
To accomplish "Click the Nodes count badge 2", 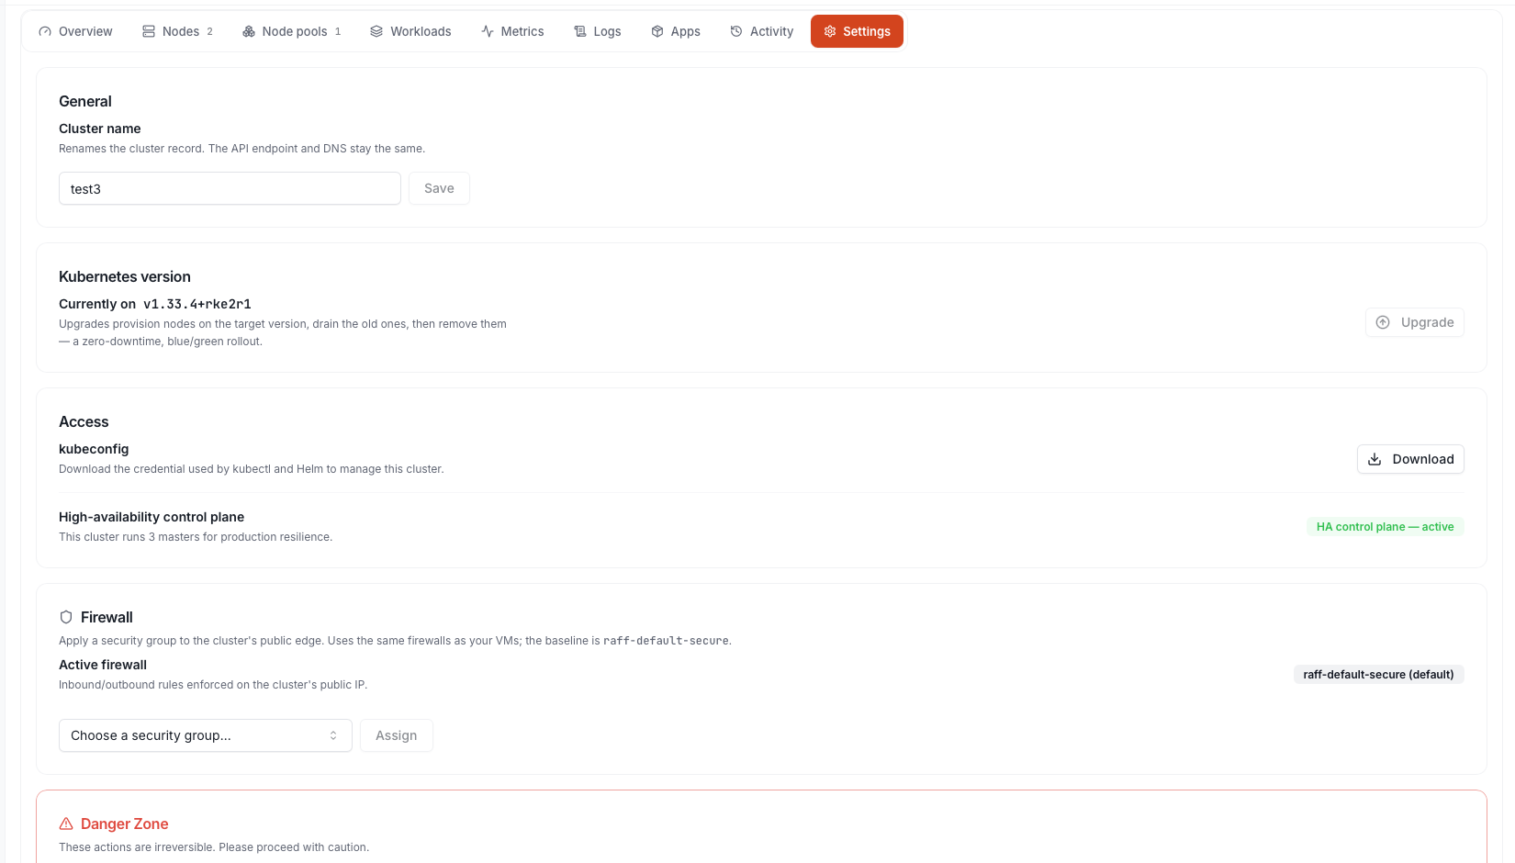I will (x=209, y=31).
